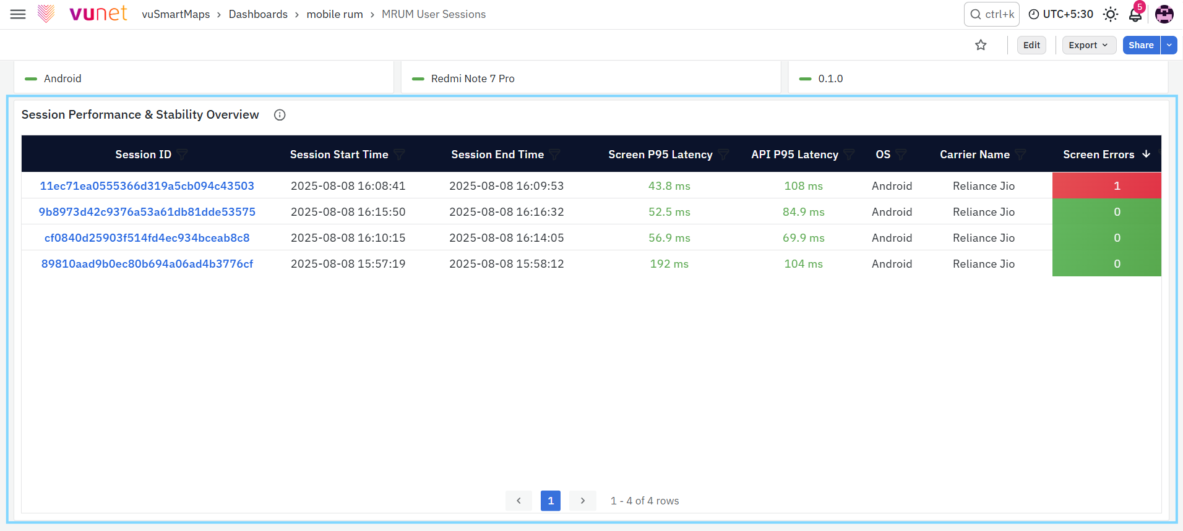Open the UTC+5:30 time zone selector
Image resolution: width=1183 pixels, height=531 pixels.
1061,14
